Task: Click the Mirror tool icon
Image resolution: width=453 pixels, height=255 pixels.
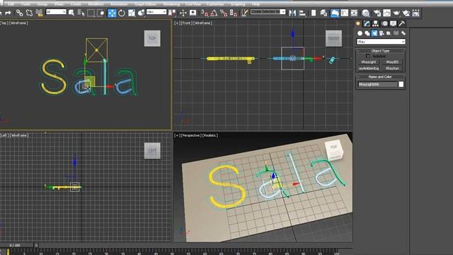Action: coord(292,13)
